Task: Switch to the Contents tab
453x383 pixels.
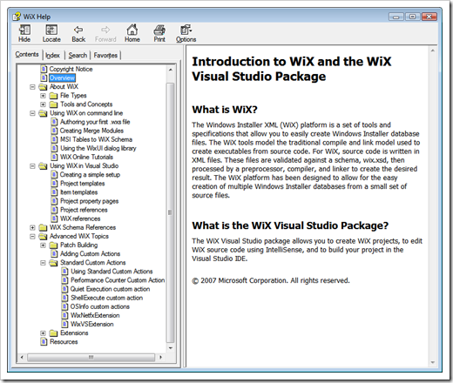Action: [x=27, y=55]
